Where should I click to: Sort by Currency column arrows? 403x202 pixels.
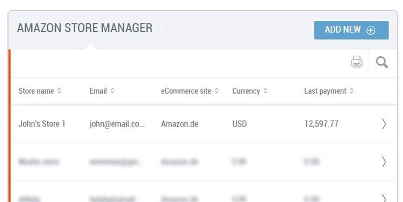click(x=265, y=91)
